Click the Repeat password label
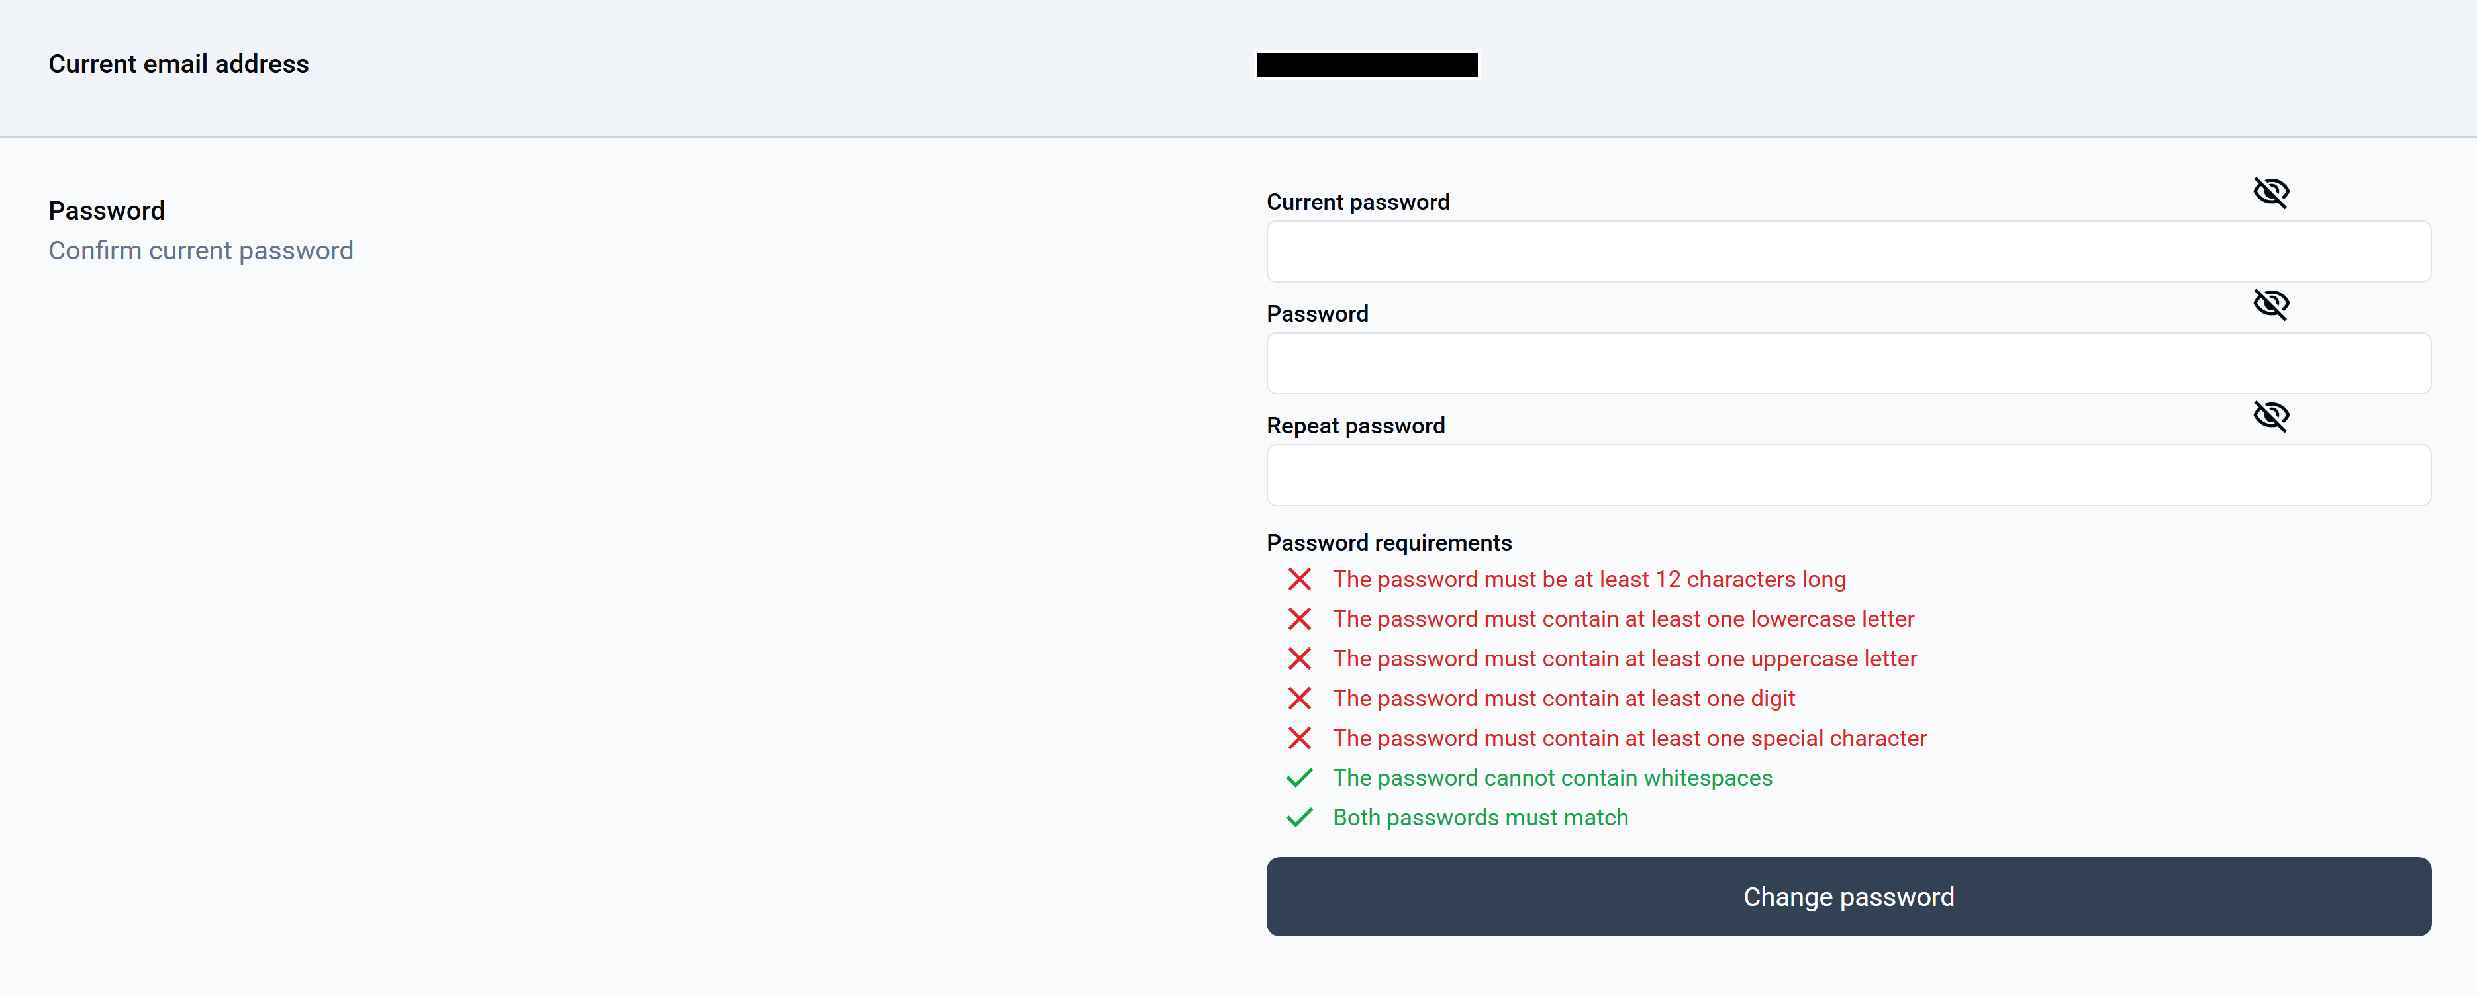The image size is (2477, 996). [x=1355, y=426]
